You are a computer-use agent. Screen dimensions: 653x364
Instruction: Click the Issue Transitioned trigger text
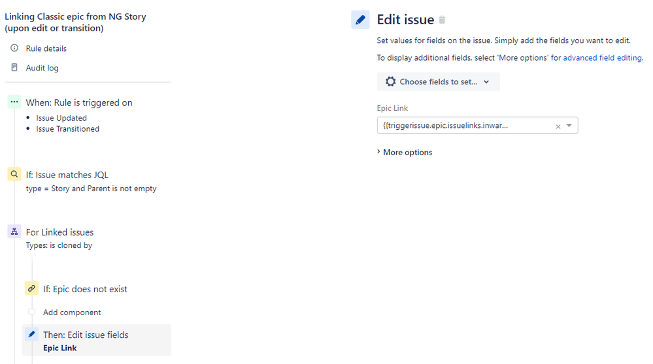pos(67,129)
